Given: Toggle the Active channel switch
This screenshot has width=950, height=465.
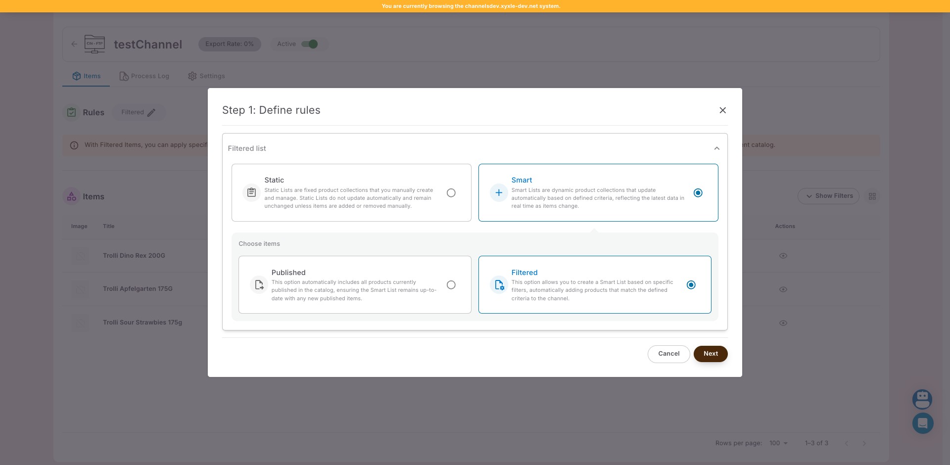Looking at the screenshot, I should pyautogui.click(x=310, y=44).
